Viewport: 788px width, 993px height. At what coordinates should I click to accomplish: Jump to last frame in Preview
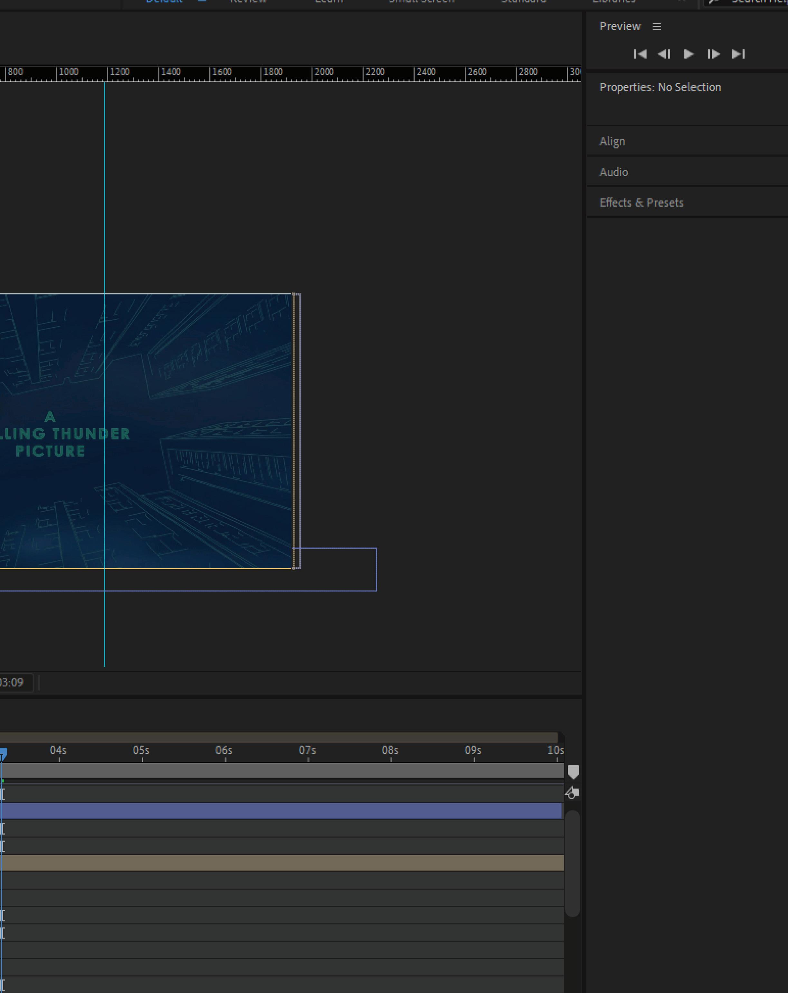[x=738, y=54]
